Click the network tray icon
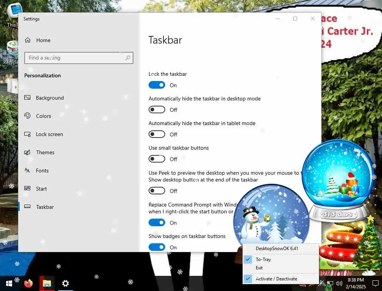The image size is (382, 291). click(x=330, y=283)
